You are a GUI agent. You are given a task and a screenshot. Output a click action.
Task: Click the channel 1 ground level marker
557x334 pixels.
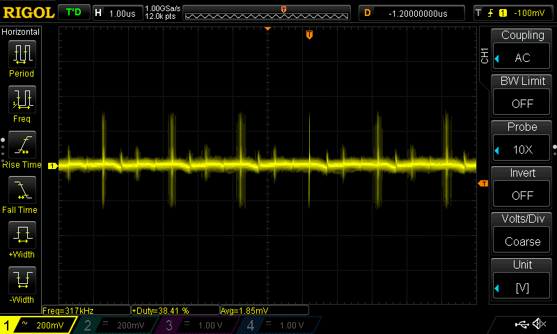pyautogui.click(x=53, y=166)
